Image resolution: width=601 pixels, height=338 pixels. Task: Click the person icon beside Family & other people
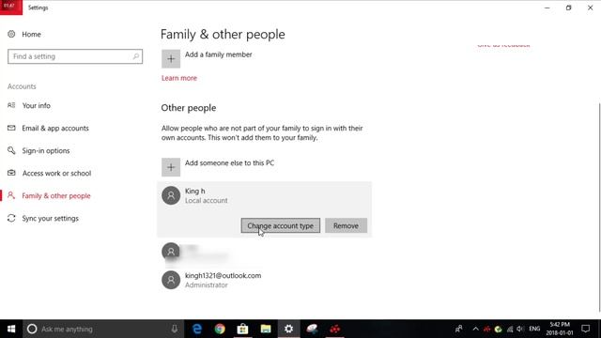coord(11,195)
